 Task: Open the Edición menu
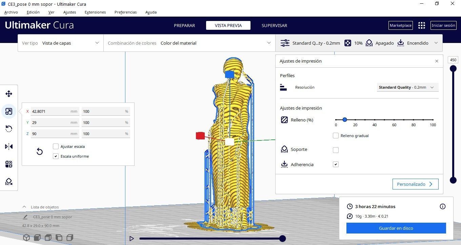point(33,12)
